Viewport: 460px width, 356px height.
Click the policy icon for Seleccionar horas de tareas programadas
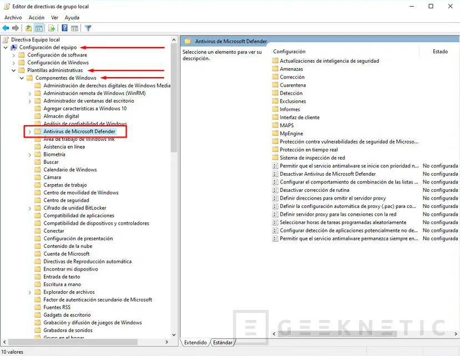click(x=275, y=222)
